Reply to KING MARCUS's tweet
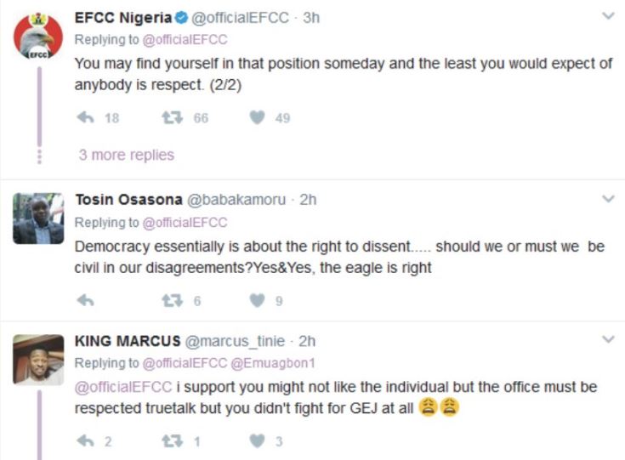 click(x=83, y=440)
